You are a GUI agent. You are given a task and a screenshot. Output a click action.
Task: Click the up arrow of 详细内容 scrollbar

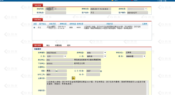pyautogui.click(x=147, y=82)
